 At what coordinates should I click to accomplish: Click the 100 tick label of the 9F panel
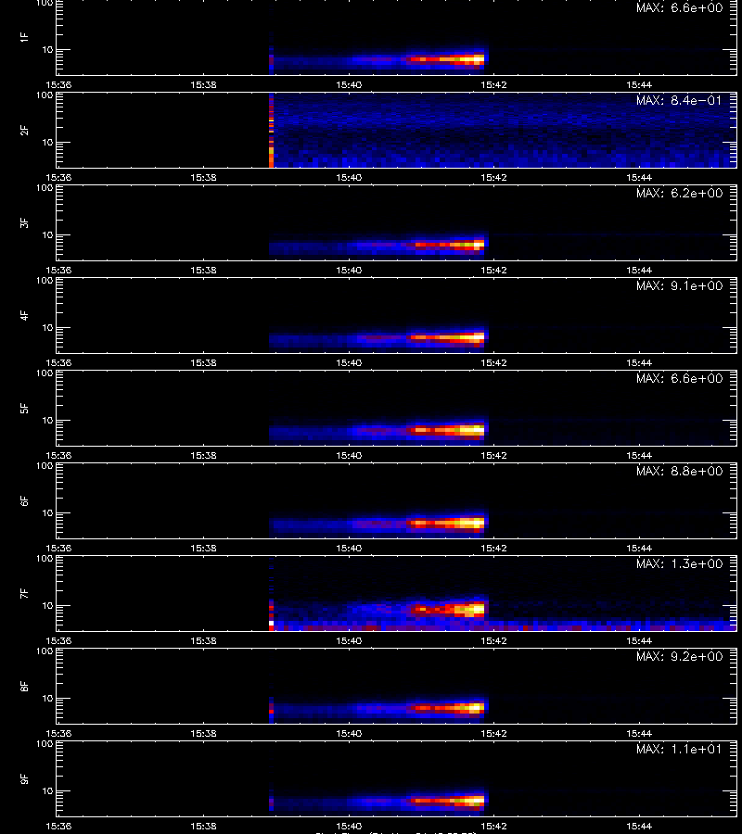pyautogui.click(x=45, y=743)
